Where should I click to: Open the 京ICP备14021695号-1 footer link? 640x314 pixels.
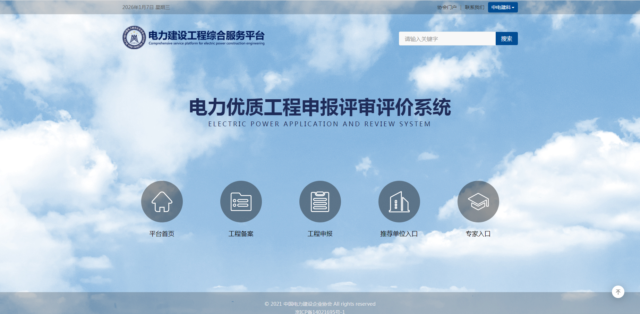coord(320,312)
